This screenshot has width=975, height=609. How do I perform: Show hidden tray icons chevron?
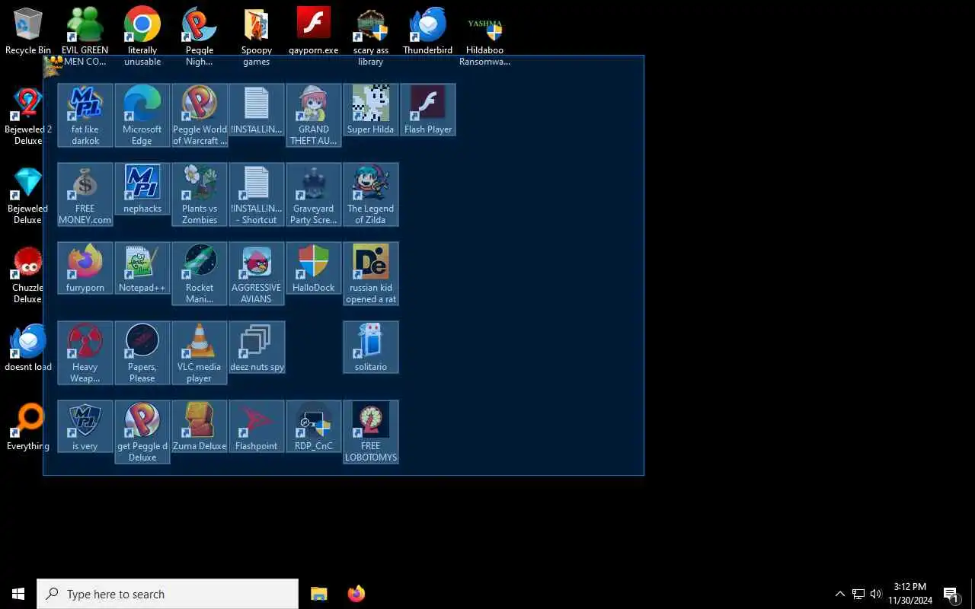coord(840,594)
